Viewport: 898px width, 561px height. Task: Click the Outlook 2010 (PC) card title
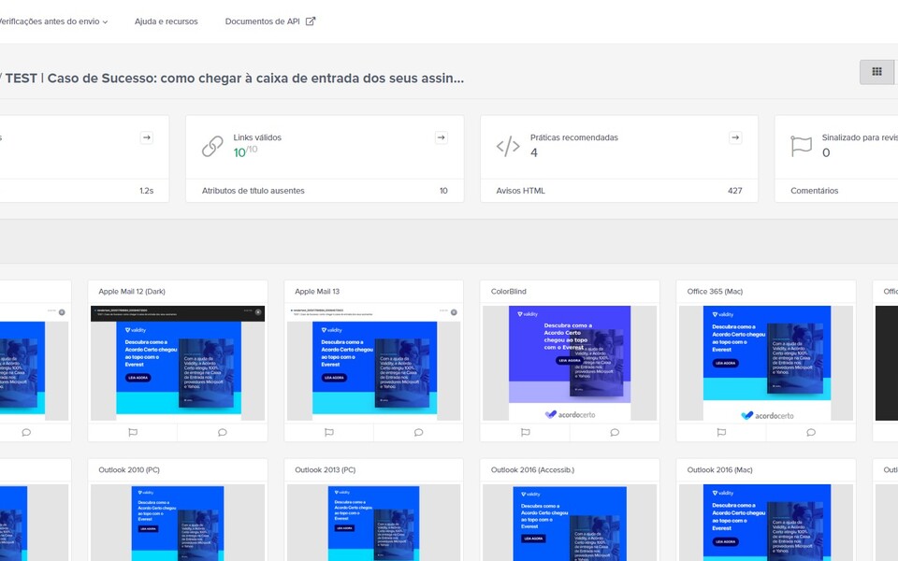[x=129, y=470]
